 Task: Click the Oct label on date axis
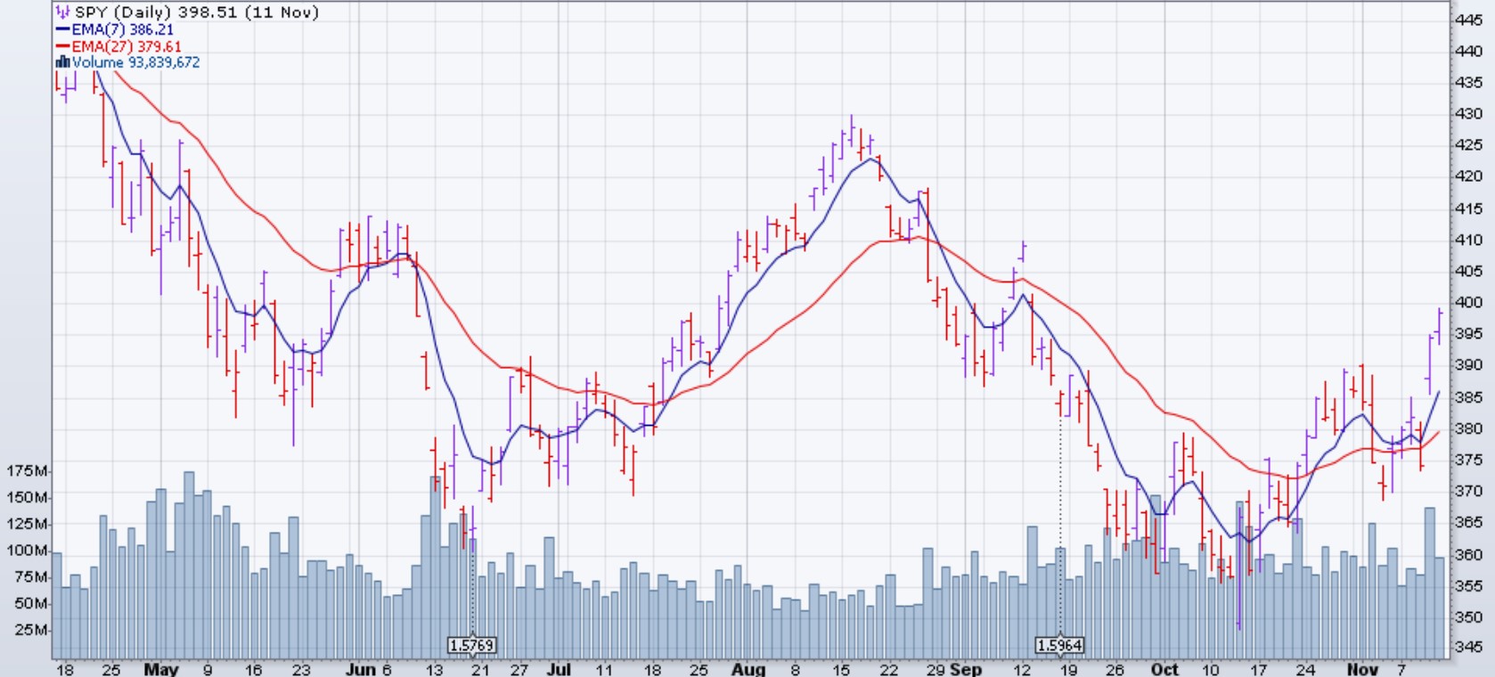click(x=1164, y=669)
